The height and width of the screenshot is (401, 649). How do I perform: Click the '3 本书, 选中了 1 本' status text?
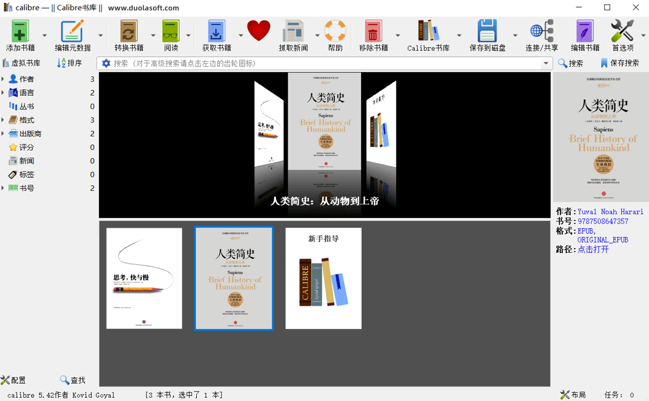[x=184, y=395]
